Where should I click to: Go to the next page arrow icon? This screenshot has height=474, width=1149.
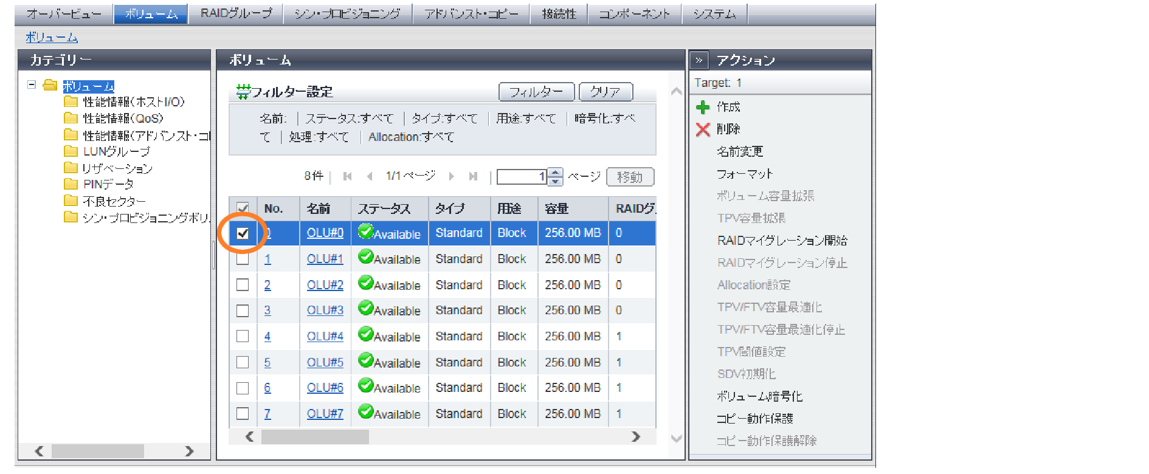[x=451, y=176]
